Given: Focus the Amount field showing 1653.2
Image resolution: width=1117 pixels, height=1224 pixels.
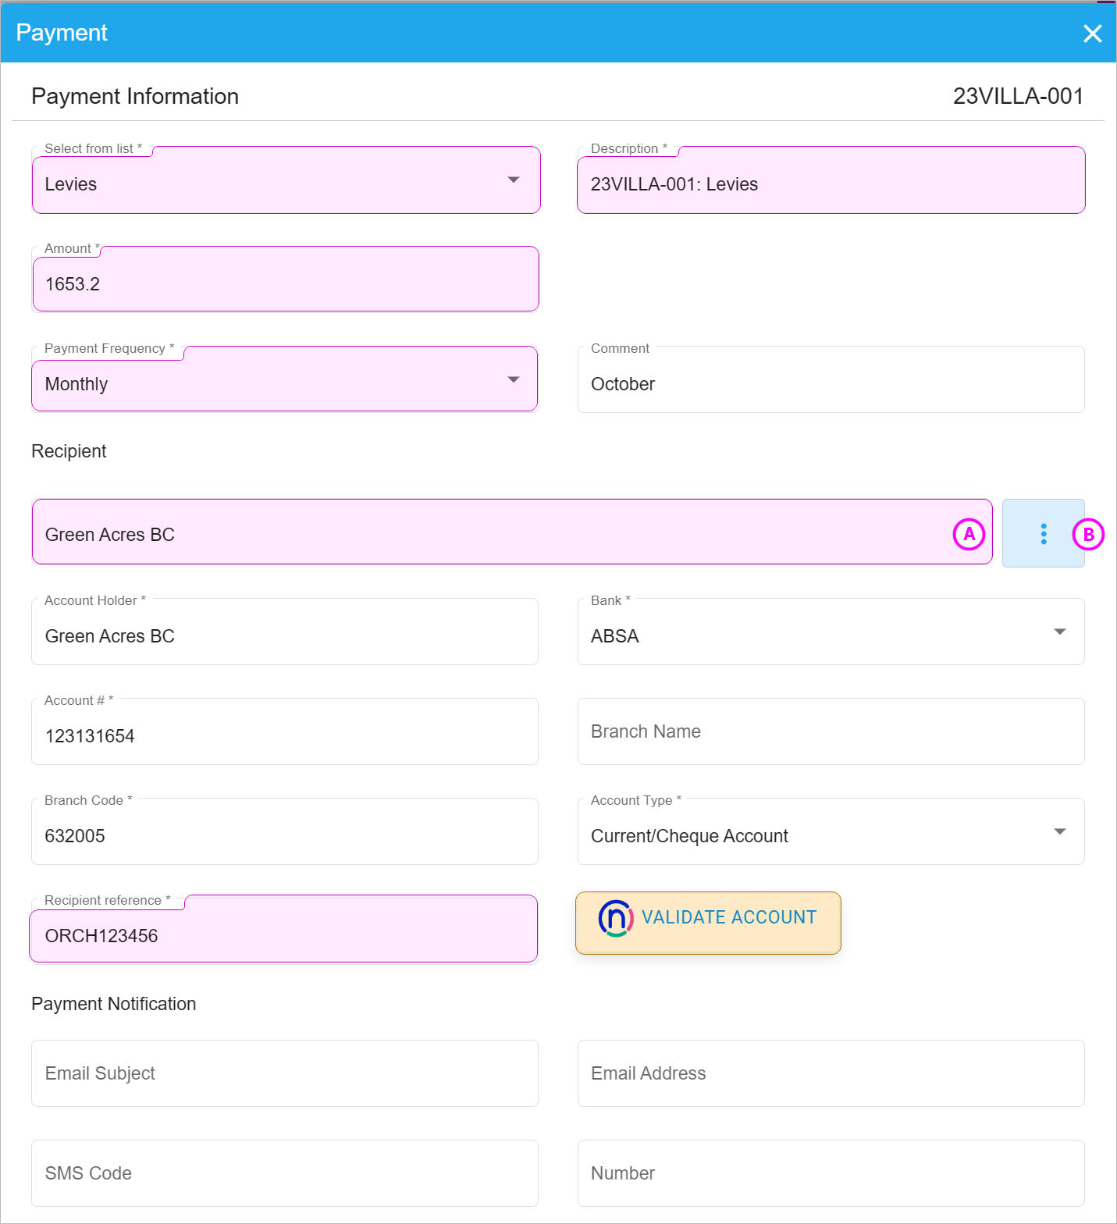Looking at the screenshot, I should coord(286,279).
